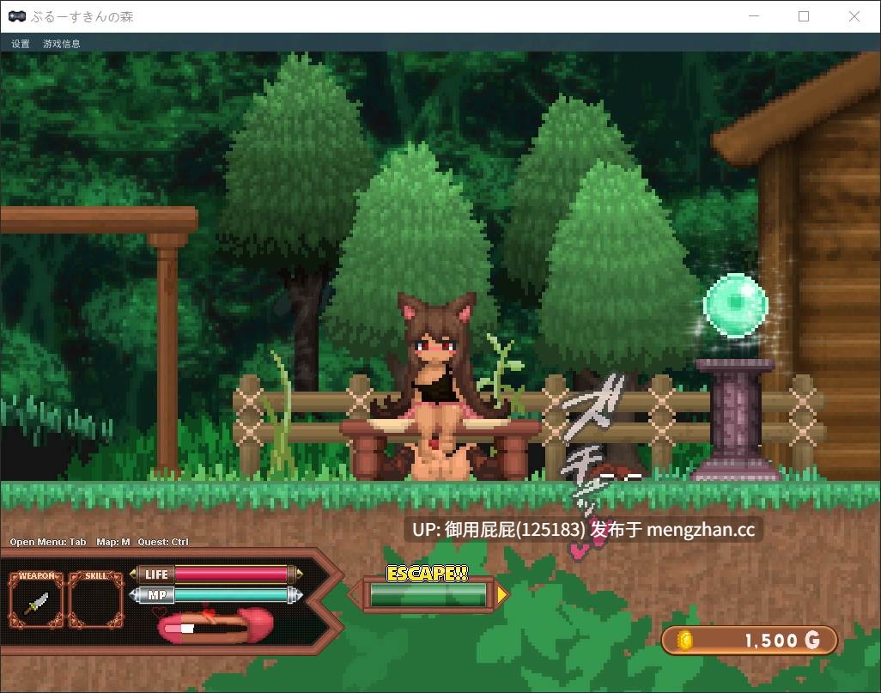Click the gamepad icon in the title bar
The image size is (881, 693).
(17, 16)
